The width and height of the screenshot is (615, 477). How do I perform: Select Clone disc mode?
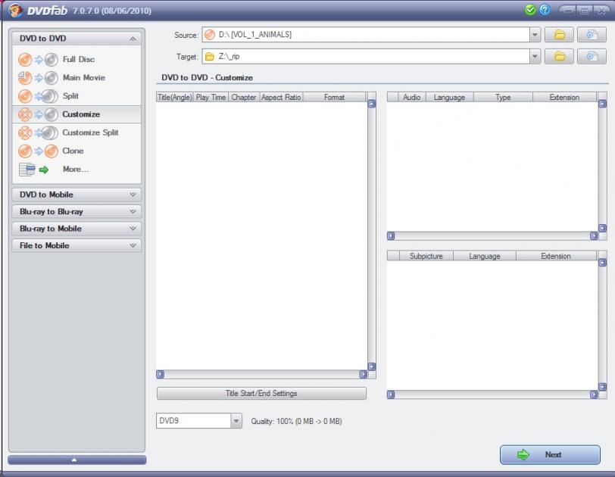[x=76, y=151]
